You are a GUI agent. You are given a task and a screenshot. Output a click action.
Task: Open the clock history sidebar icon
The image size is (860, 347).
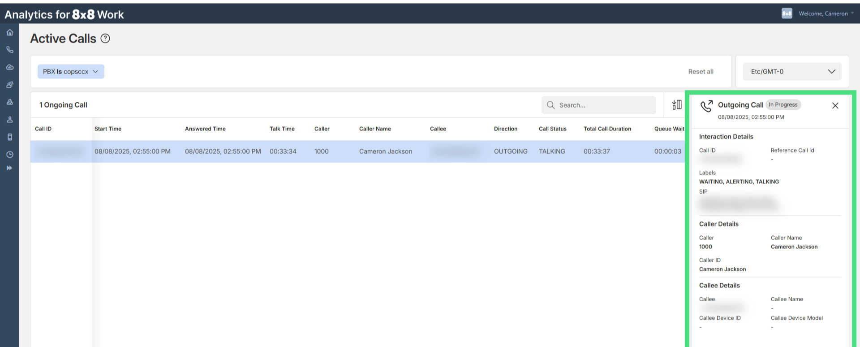[x=9, y=155]
